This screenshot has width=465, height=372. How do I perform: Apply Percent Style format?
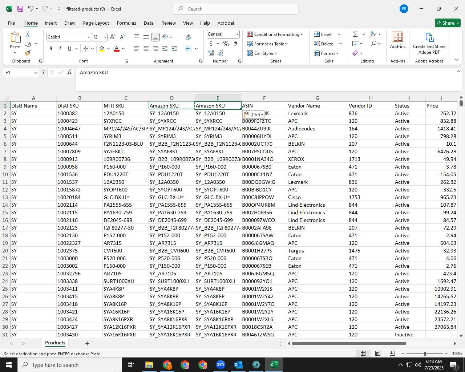coord(226,44)
